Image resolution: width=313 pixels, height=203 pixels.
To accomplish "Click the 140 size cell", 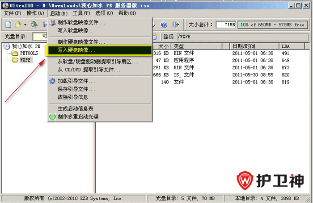I will (x=165, y=82).
